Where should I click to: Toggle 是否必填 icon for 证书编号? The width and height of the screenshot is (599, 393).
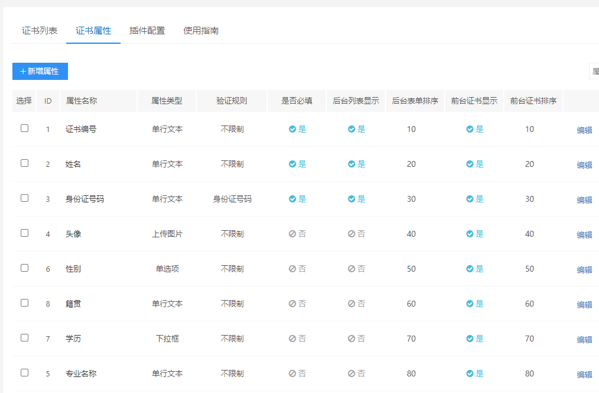click(x=292, y=129)
